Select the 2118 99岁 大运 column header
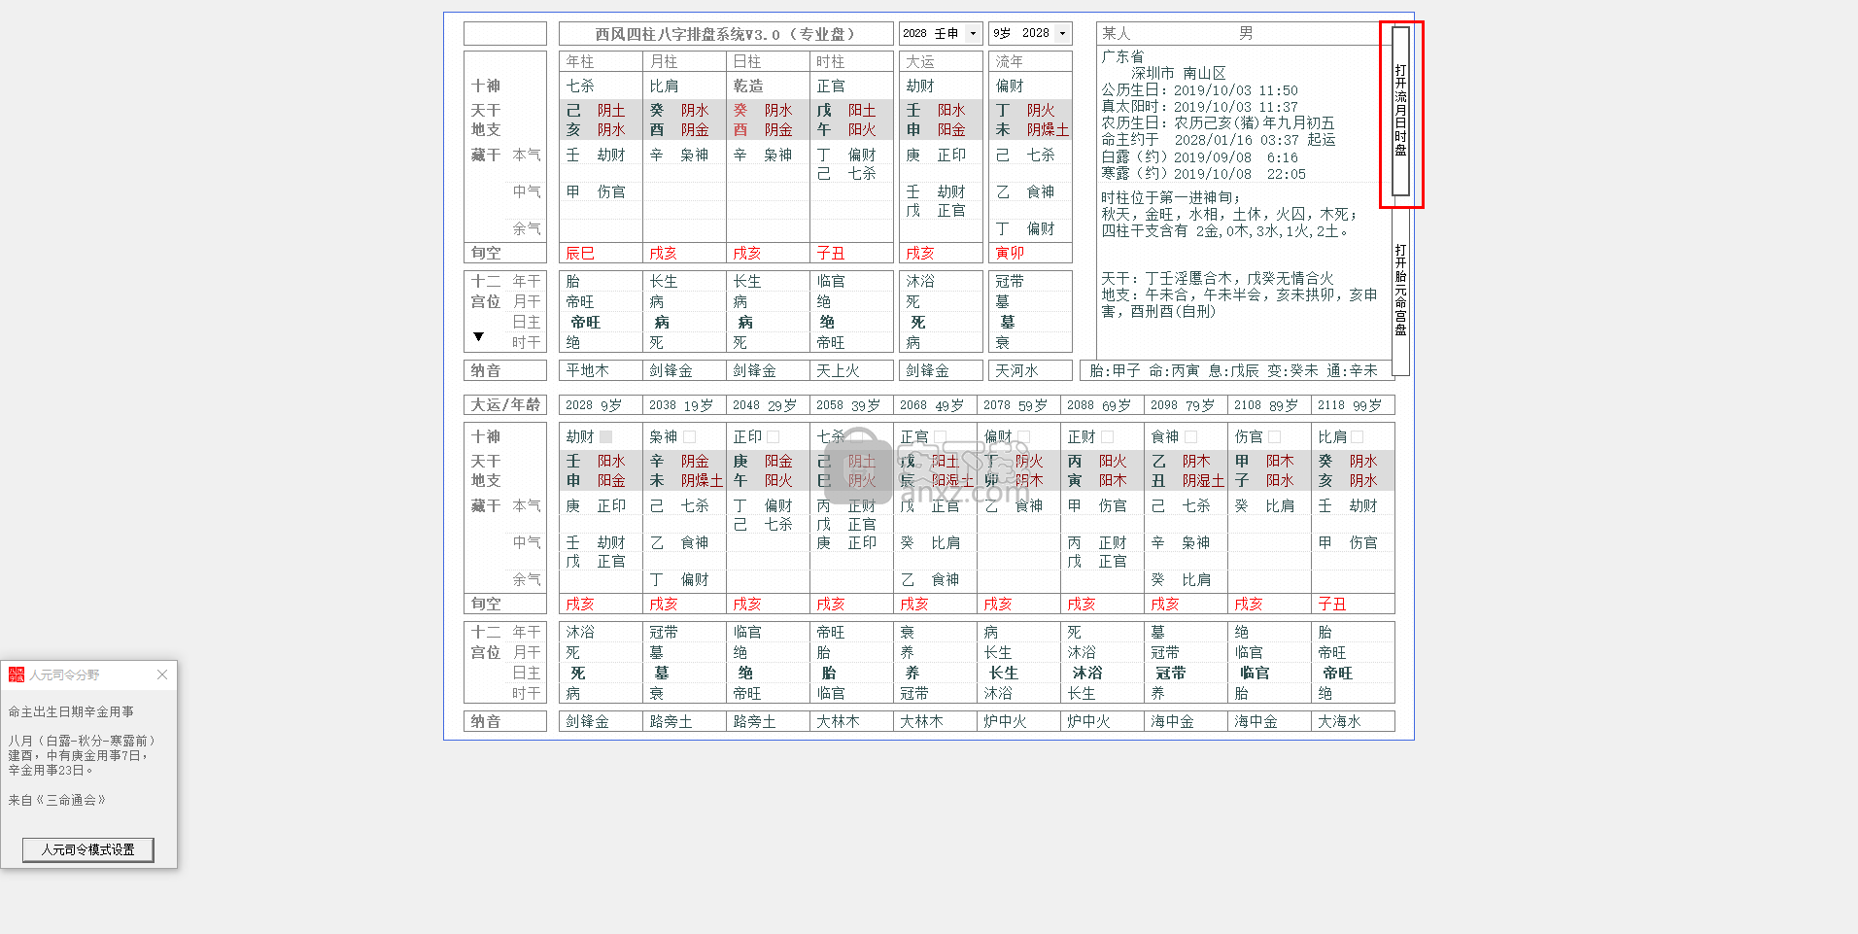The width and height of the screenshot is (1858, 934). pyautogui.click(x=1353, y=405)
